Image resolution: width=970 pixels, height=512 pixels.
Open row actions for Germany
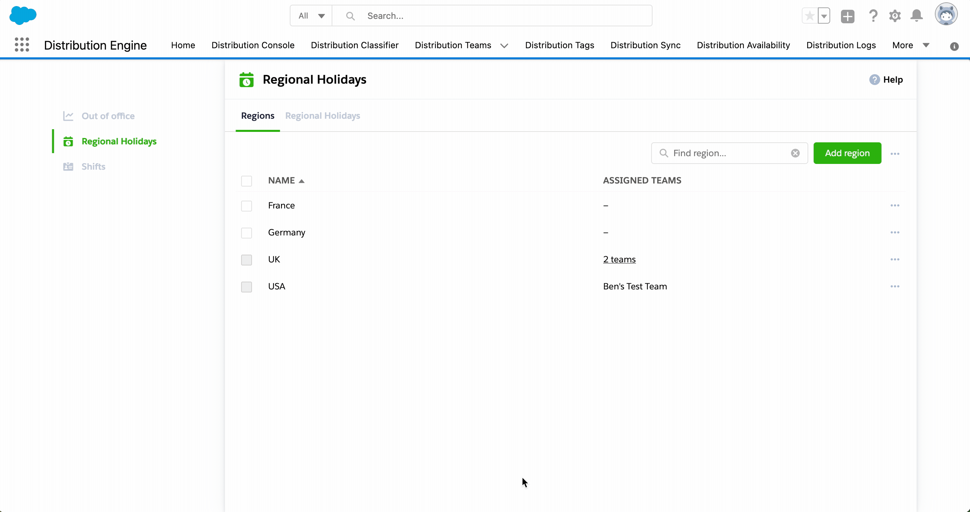[x=895, y=232]
